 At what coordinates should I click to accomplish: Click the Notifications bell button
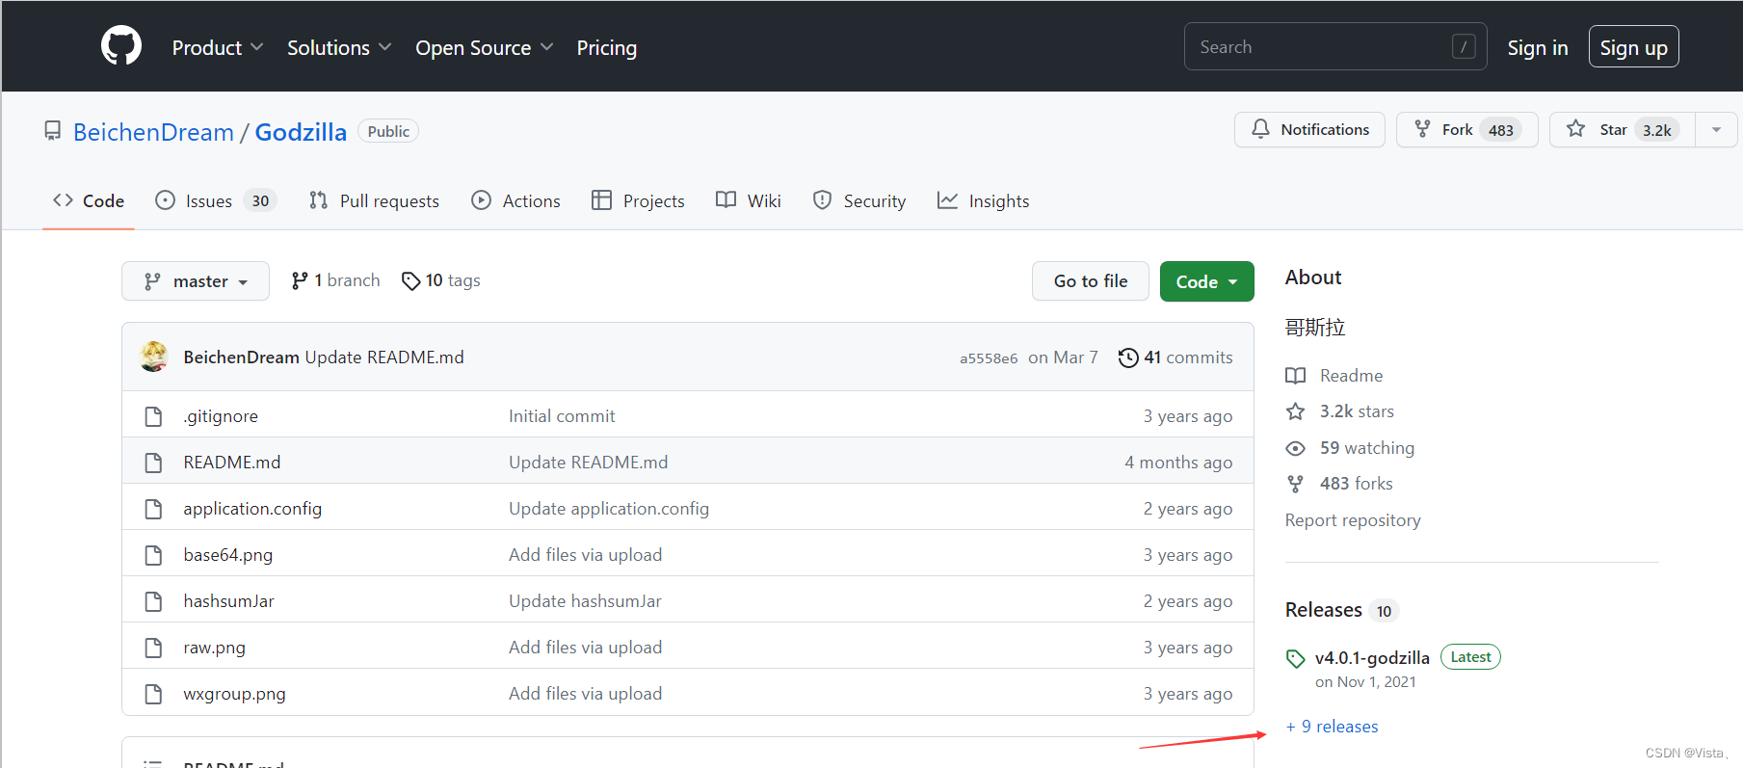1309,129
